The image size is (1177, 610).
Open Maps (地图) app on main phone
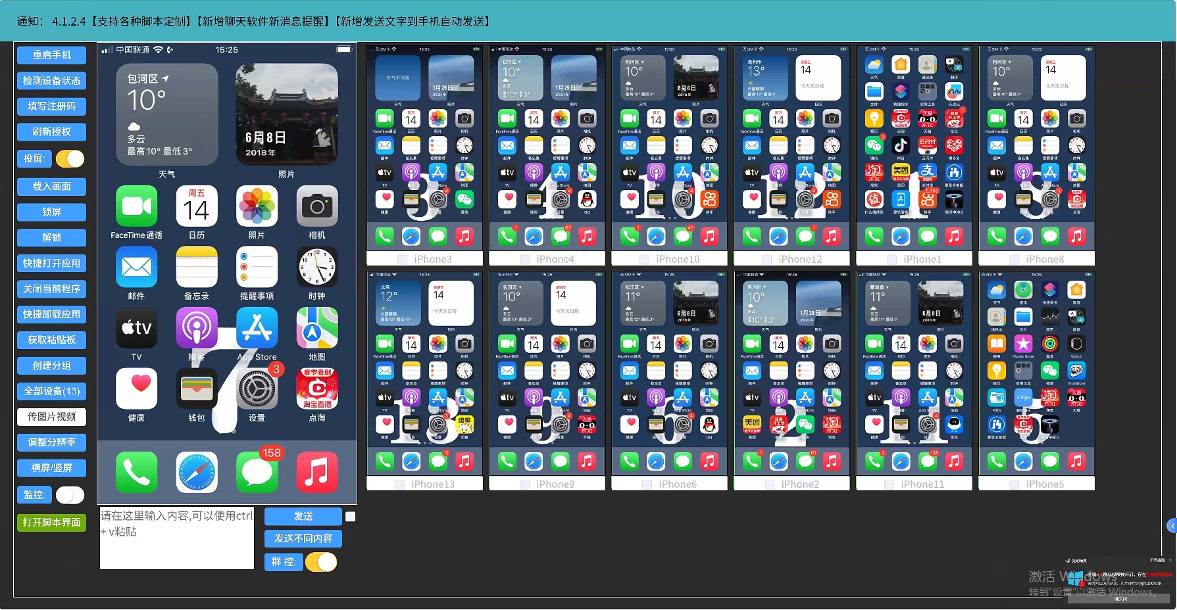point(317,328)
